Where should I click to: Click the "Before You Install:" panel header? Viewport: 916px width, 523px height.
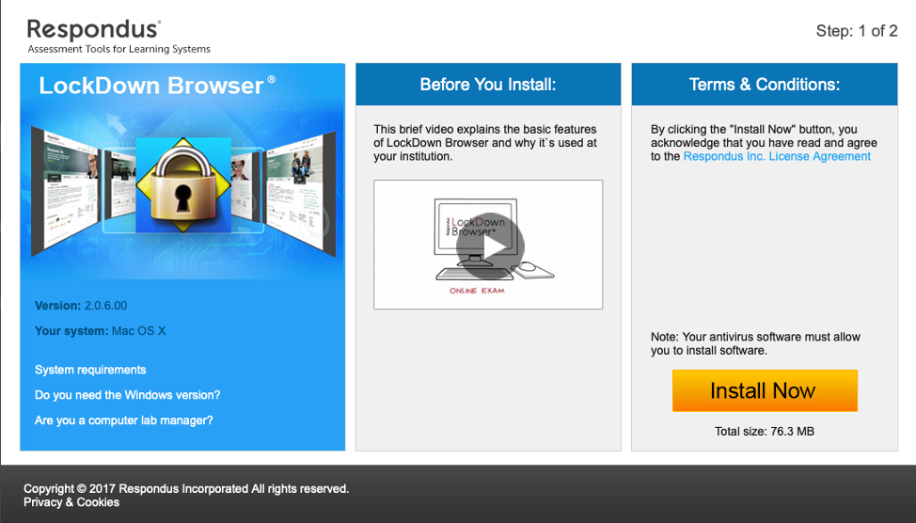(x=488, y=85)
